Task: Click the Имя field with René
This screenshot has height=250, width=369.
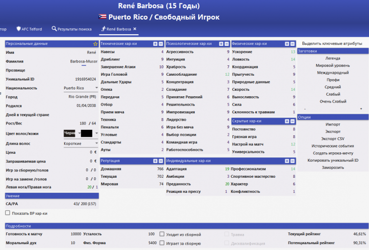Action: pyautogui.click(x=92, y=52)
